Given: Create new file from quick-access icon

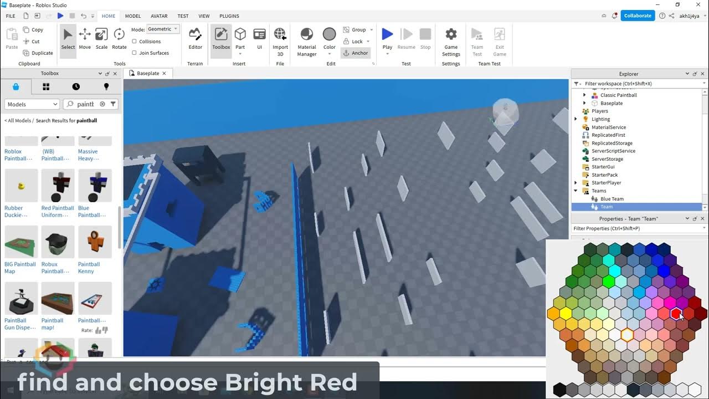Looking at the screenshot, I should [x=25, y=16].
